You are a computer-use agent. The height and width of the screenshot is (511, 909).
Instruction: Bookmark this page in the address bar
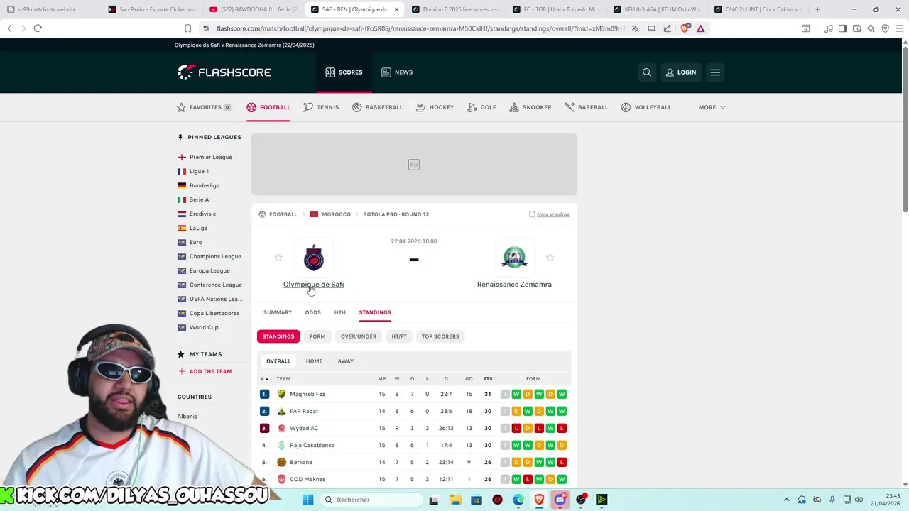[187, 28]
